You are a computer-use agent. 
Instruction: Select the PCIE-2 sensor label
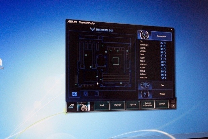(143, 71)
